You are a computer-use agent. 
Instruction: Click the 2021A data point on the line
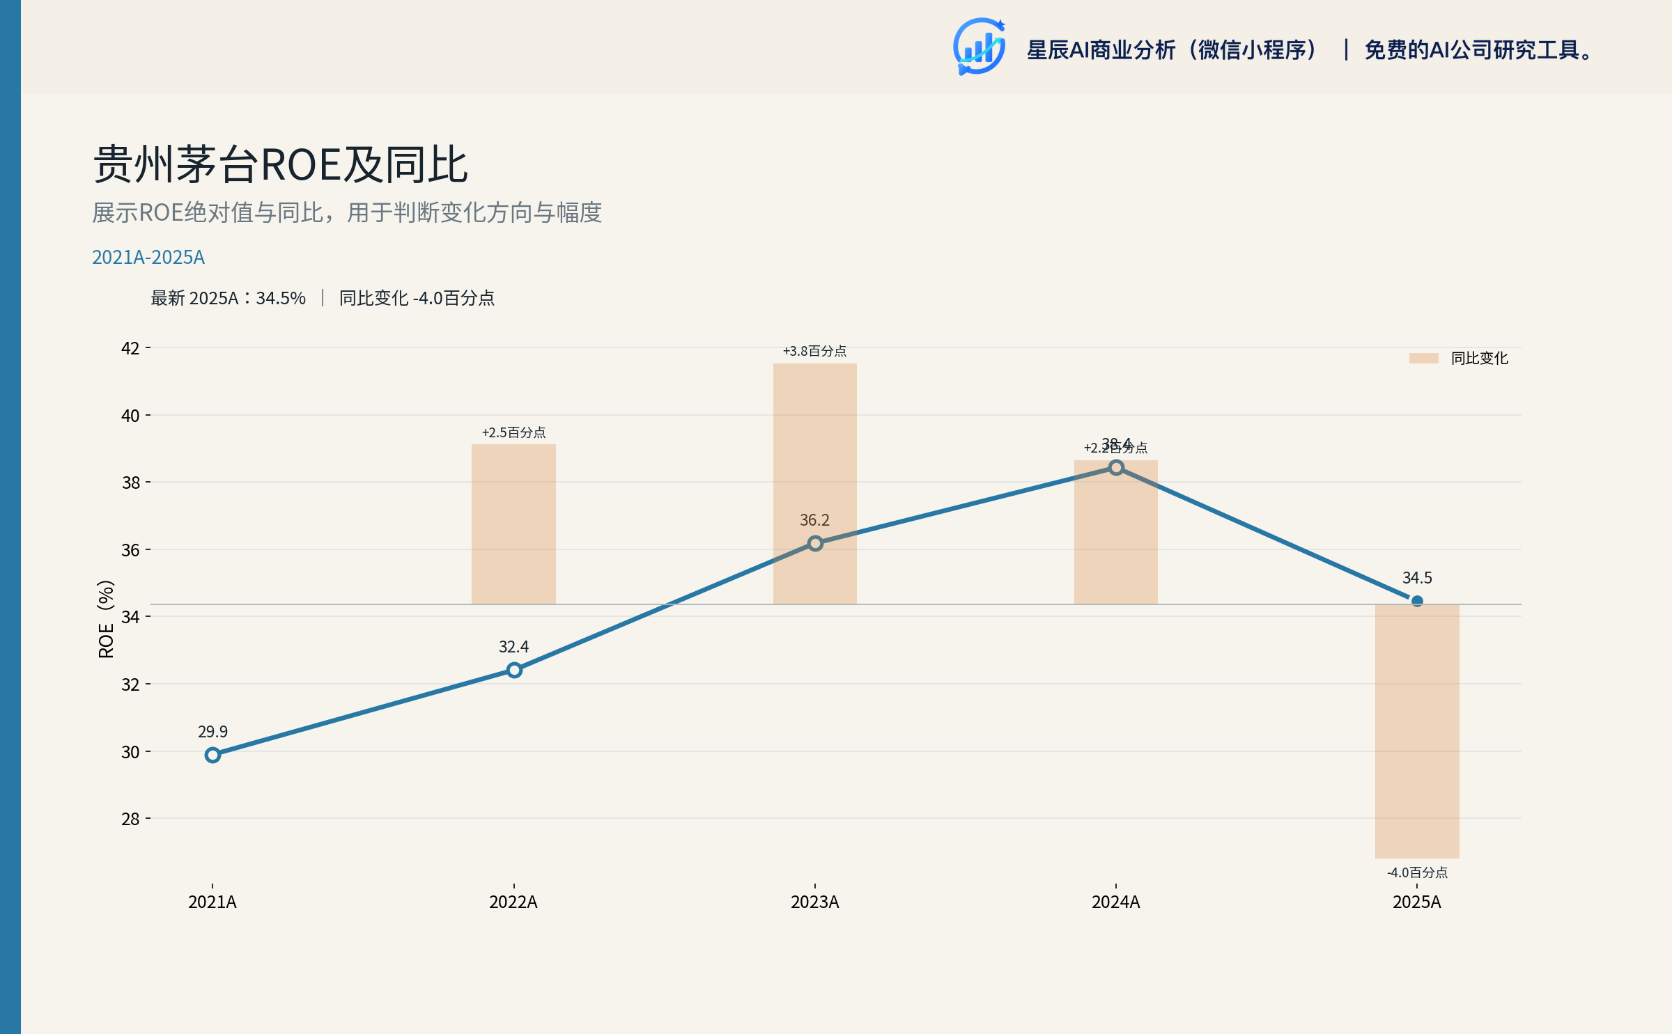212,755
